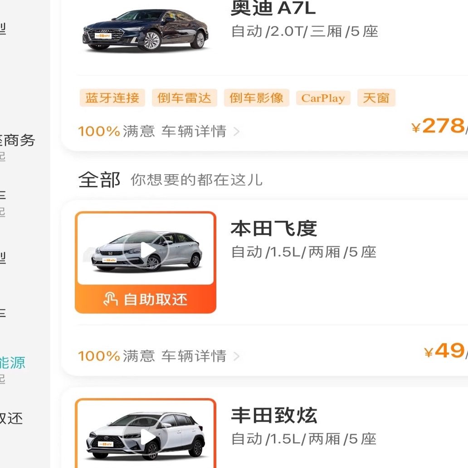Viewport: 468px width, 468px height.
Task: Expand Audi A7L vehicle details chevron
Action: (x=236, y=132)
